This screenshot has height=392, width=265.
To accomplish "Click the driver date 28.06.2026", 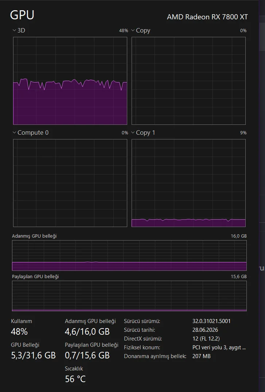I will coord(205,330).
